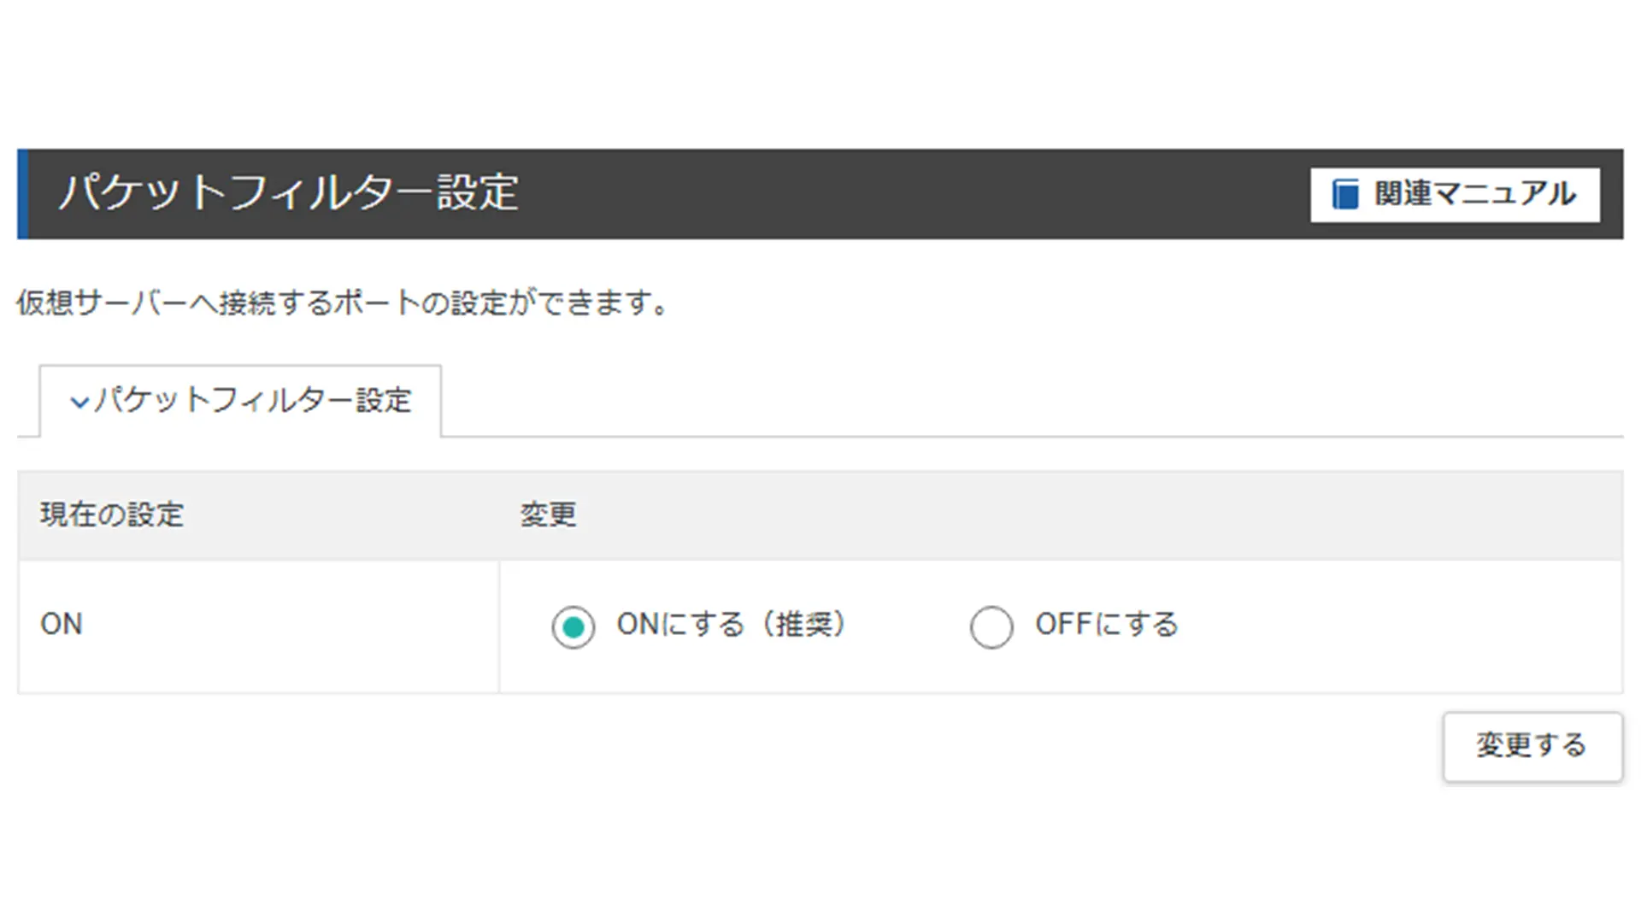
Task: Click the ONにする（推奨）label text
Action: 732,624
